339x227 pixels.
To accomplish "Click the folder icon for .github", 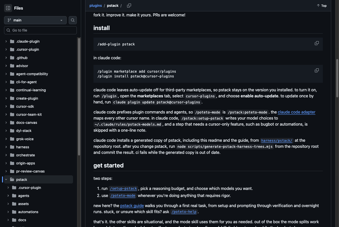I will [x=12, y=58].
